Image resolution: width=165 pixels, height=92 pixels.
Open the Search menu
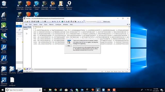(x=35, y=25)
